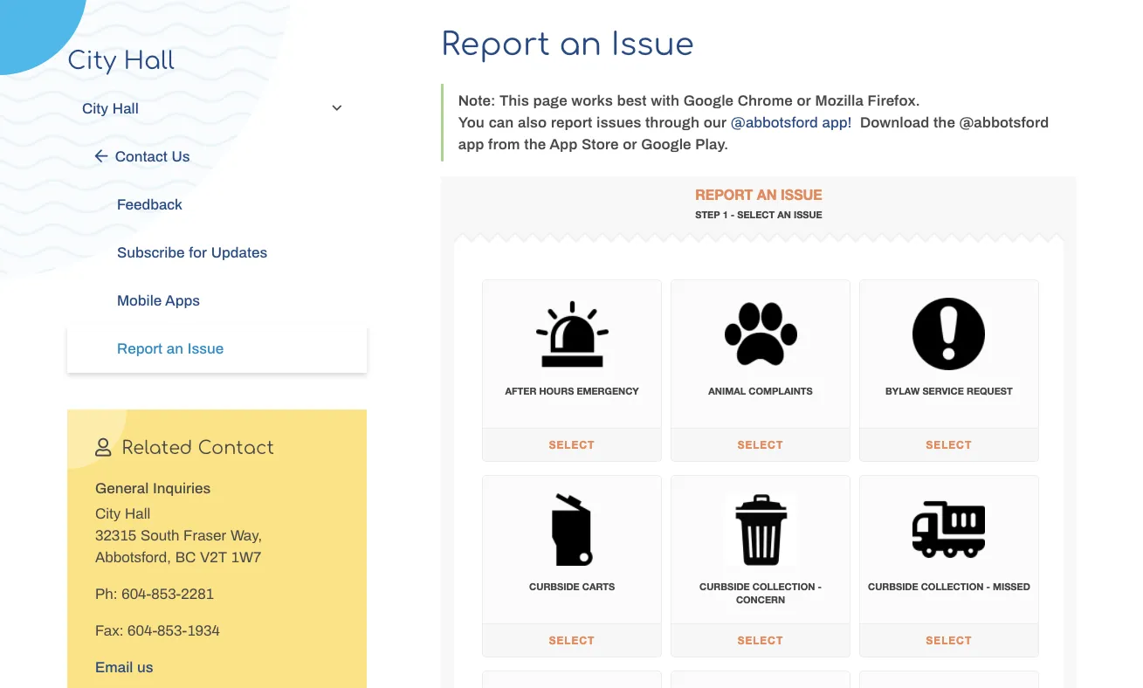
Task: Select Curbside Carts issue
Action: click(x=572, y=640)
